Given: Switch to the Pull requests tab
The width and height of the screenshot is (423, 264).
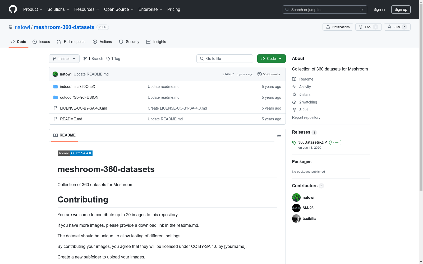Looking at the screenshot, I should tap(71, 42).
